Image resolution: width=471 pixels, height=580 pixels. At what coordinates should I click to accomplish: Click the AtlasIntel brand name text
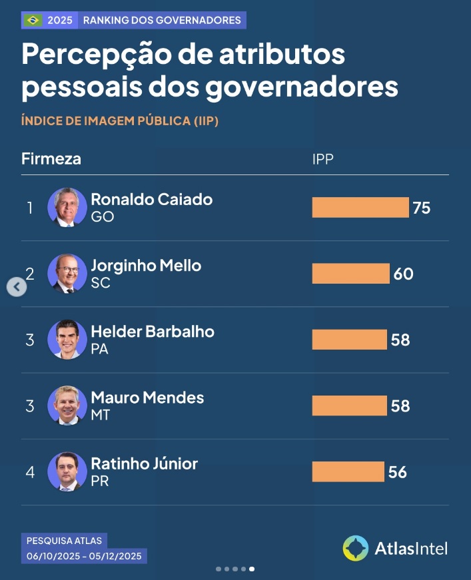(411, 549)
